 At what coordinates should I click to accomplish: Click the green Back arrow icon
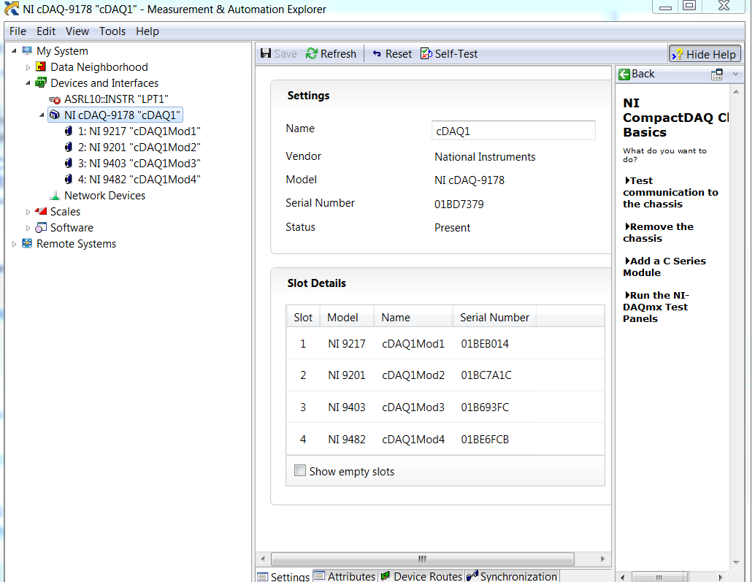[624, 74]
